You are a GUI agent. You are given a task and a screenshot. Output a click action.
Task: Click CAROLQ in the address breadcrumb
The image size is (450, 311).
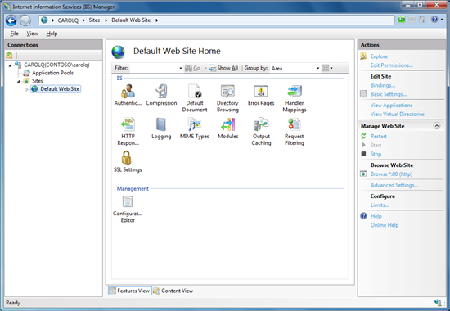(68, 20)
